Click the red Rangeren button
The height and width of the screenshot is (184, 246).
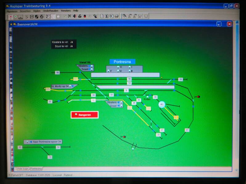pos(85,115)
